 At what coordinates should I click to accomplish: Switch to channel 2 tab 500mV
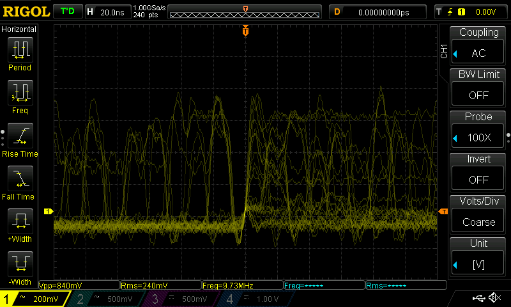coord(105,299)
